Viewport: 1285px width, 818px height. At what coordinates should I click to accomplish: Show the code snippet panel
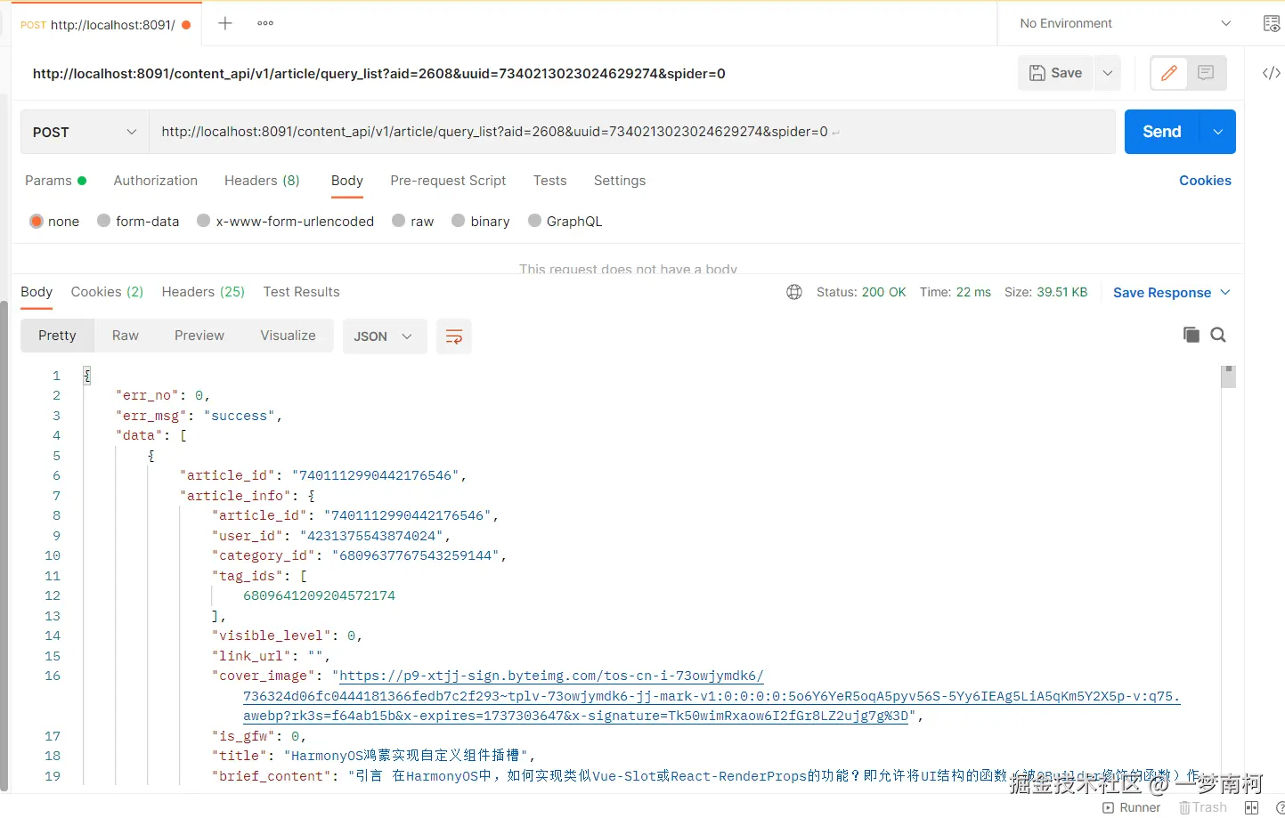point(1271,73)
